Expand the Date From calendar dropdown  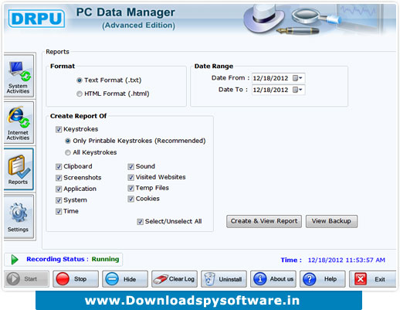(298, 78)
